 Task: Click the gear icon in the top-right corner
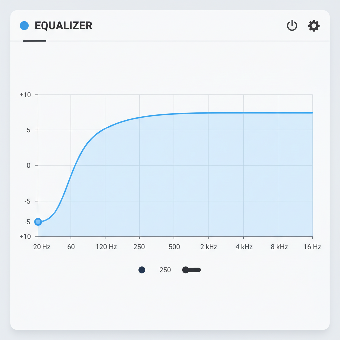point(313,26)
